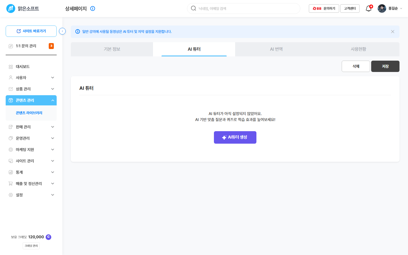
Task: Dismiss the blue info banner
Action: 393,31
